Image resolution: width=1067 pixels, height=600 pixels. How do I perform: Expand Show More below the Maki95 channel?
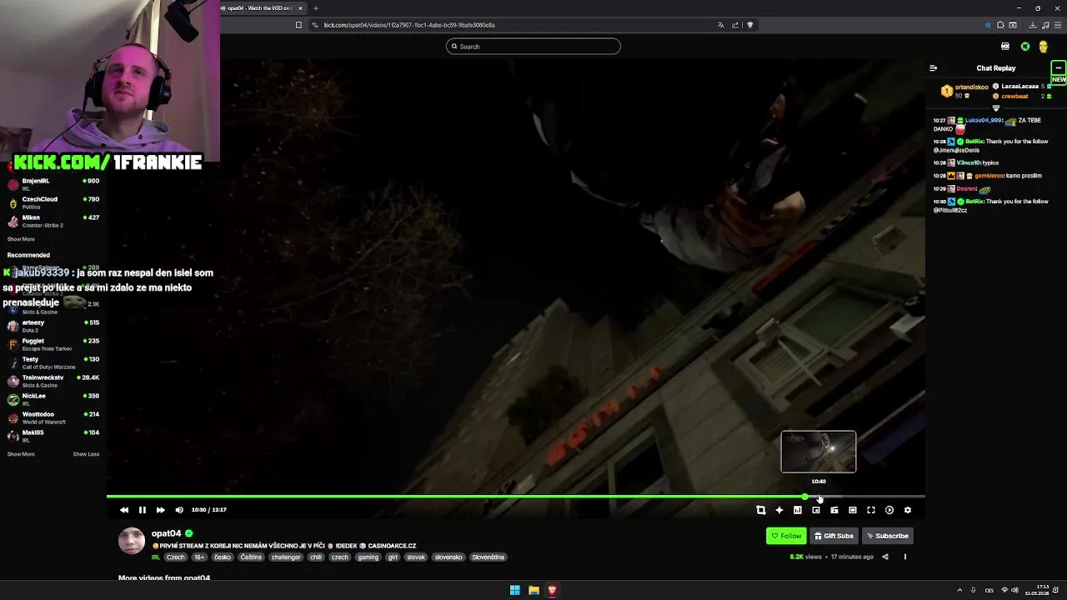[21, 454]
